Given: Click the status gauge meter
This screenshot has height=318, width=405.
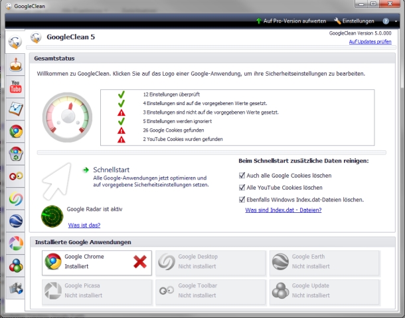Looking at the screenshot, I should [x=68, y=117].
